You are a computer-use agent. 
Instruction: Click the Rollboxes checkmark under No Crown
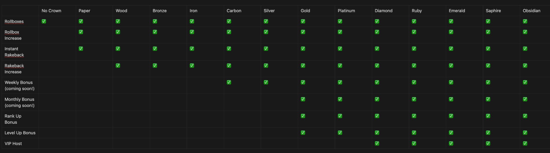tap(44, 21)
